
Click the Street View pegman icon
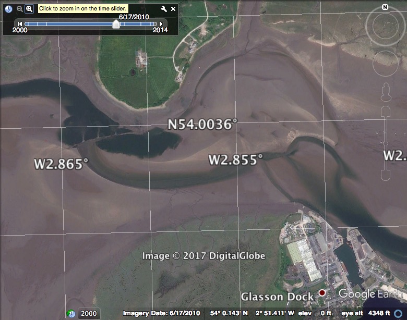pos(386,92)
